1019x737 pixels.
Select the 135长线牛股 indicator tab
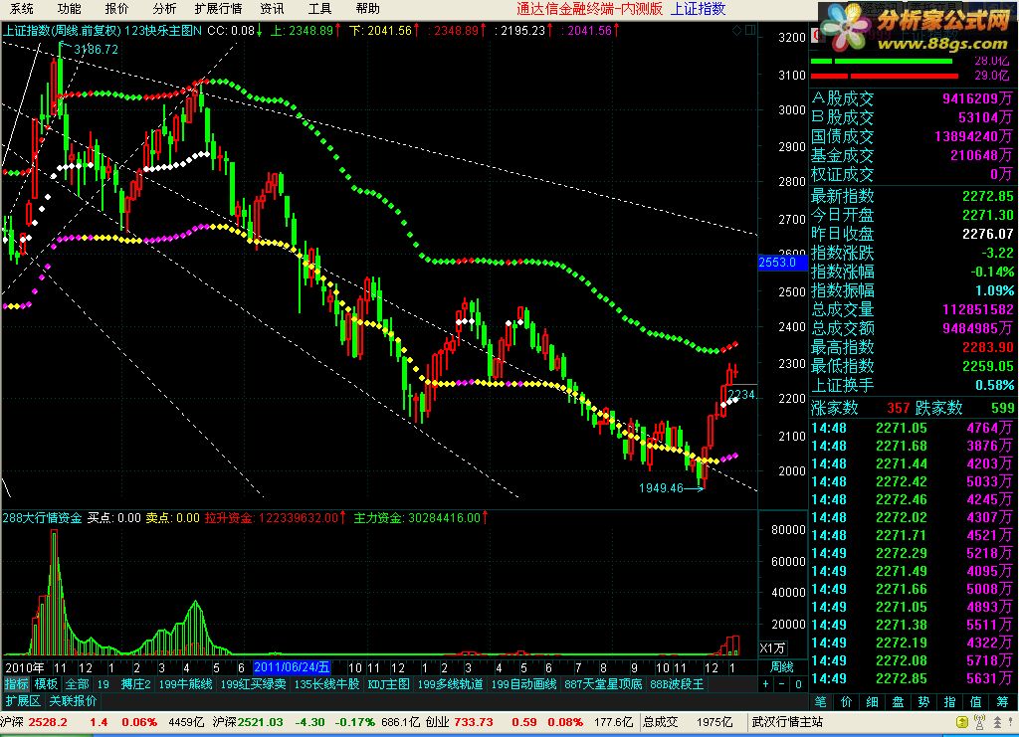point(326,683)
